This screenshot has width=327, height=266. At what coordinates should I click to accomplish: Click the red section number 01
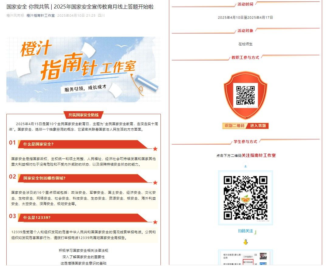(12, 143)
